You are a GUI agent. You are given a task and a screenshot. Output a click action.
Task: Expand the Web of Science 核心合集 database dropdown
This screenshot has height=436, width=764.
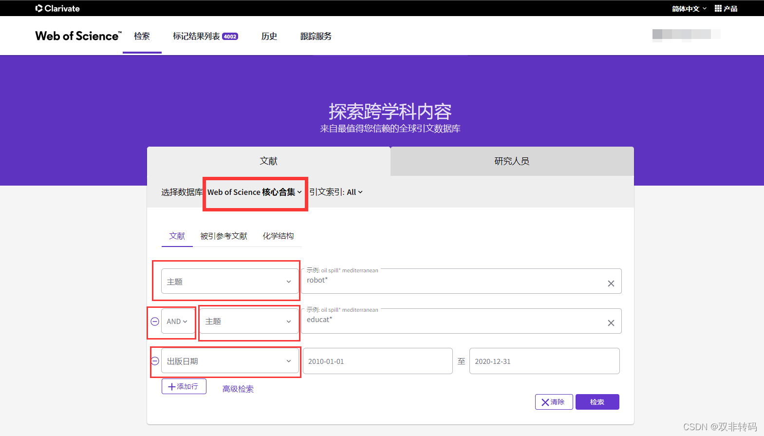(255, 192)
